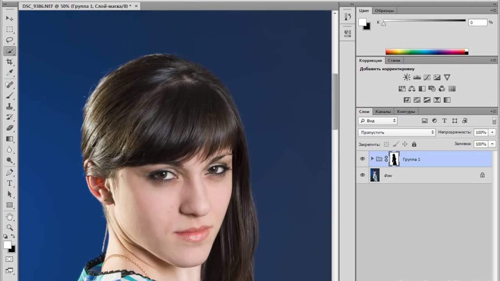Select the Quick Selection tool

click(x=10, y=51)
